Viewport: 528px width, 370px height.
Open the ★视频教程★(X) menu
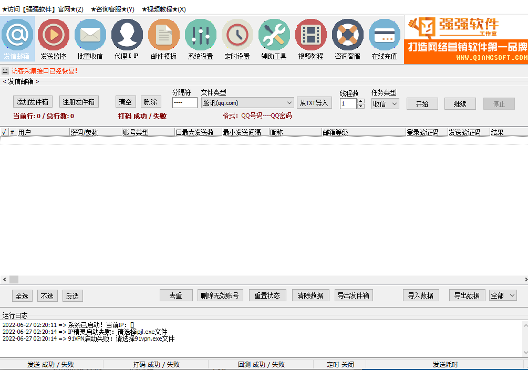[163, 9]
